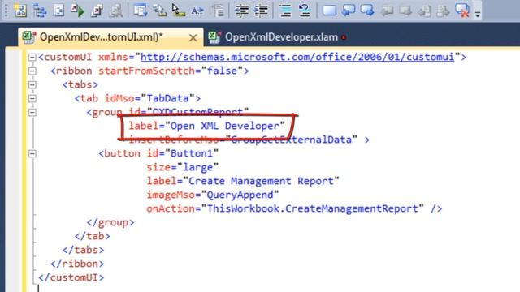Screen dimensions: 520x292
Task: Clear all bookmarks with red X icon
Action: pyautogui.click(x=462, y=11)
